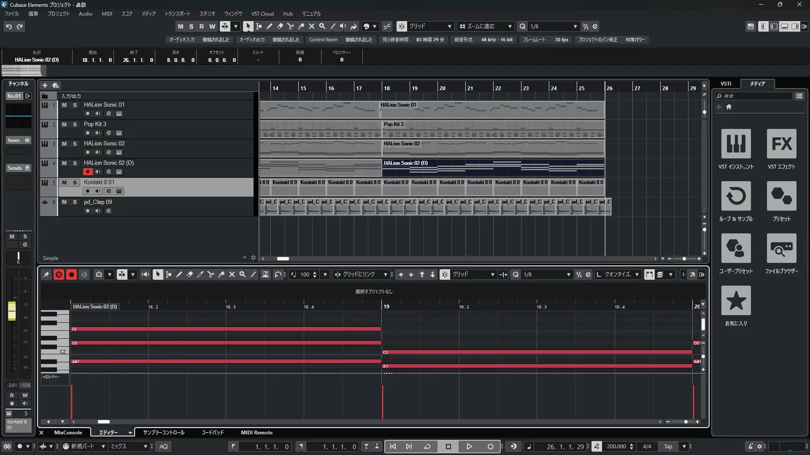Open the main toolbar 1/8 quantize dropdown
Screen dimensions: 810x455
pyautogui.click(x=575, y=27)
